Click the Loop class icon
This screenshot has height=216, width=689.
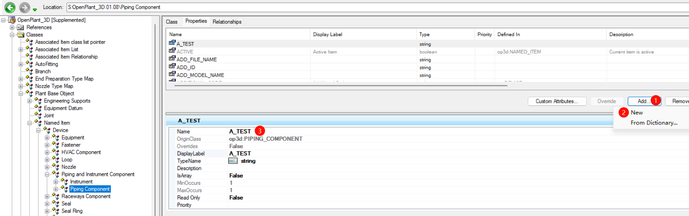tap(56, 159)
